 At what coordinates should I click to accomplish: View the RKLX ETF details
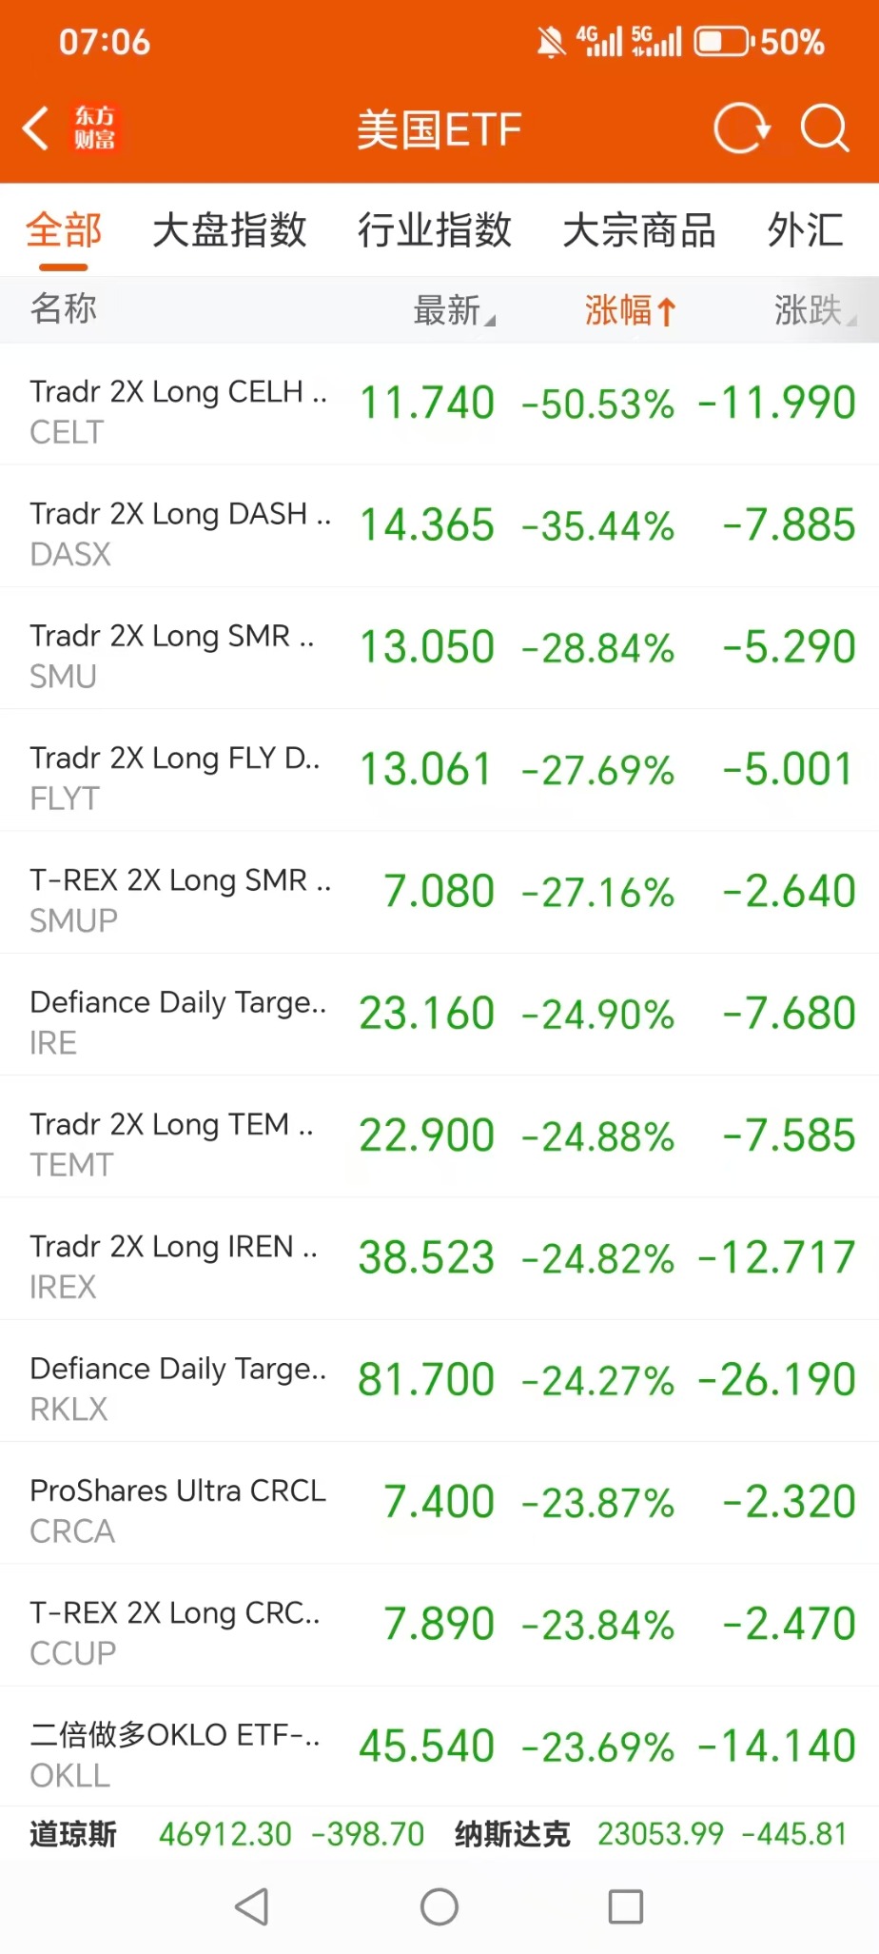(439, 1381)
